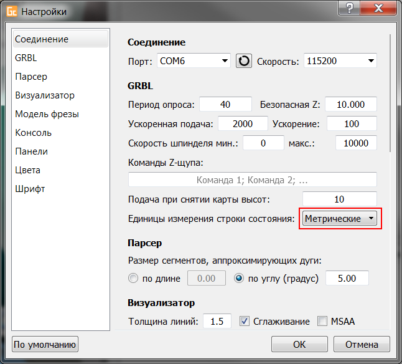Click the 'По умолчанию' button

click(45, 344)
